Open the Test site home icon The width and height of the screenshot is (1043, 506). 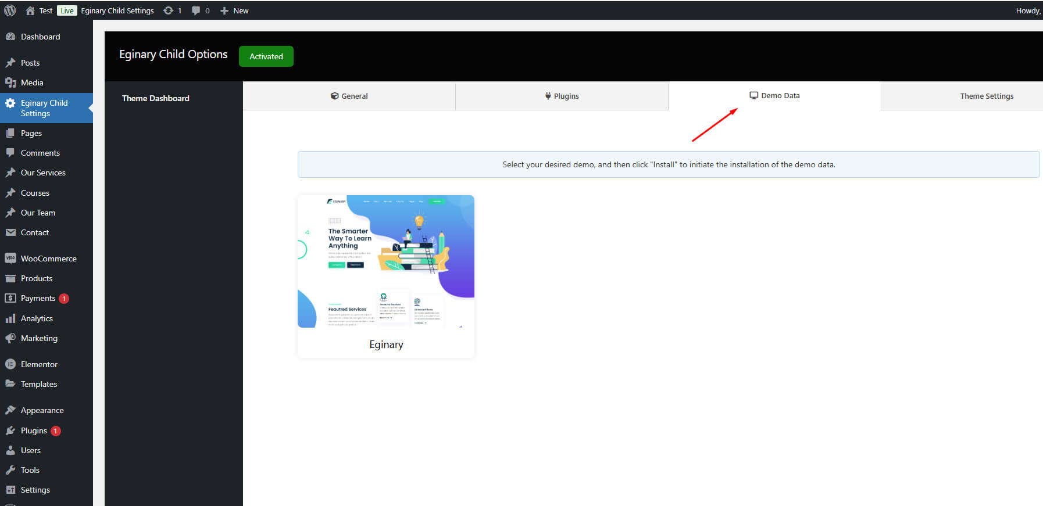click(30, 10)
